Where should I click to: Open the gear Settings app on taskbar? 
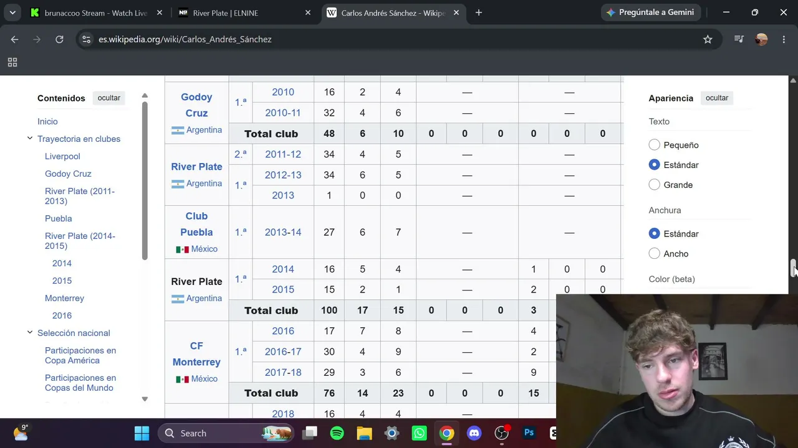392,433
